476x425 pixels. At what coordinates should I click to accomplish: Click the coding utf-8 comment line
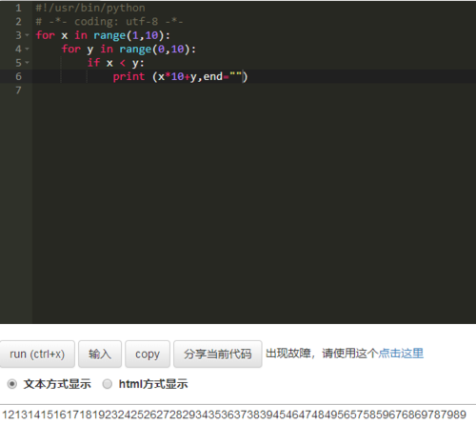point(109,22)
